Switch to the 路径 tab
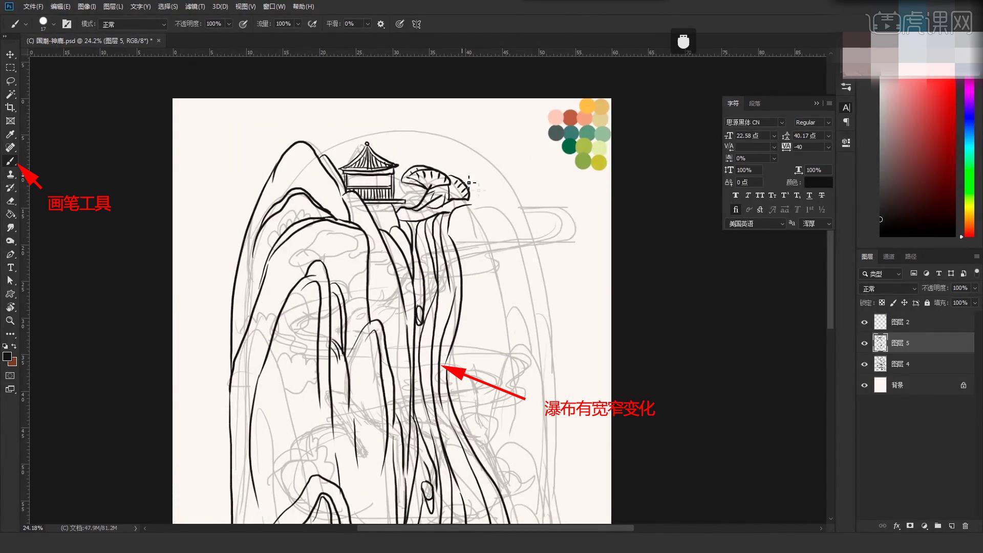The image size is (983, 553). point(911,257)
